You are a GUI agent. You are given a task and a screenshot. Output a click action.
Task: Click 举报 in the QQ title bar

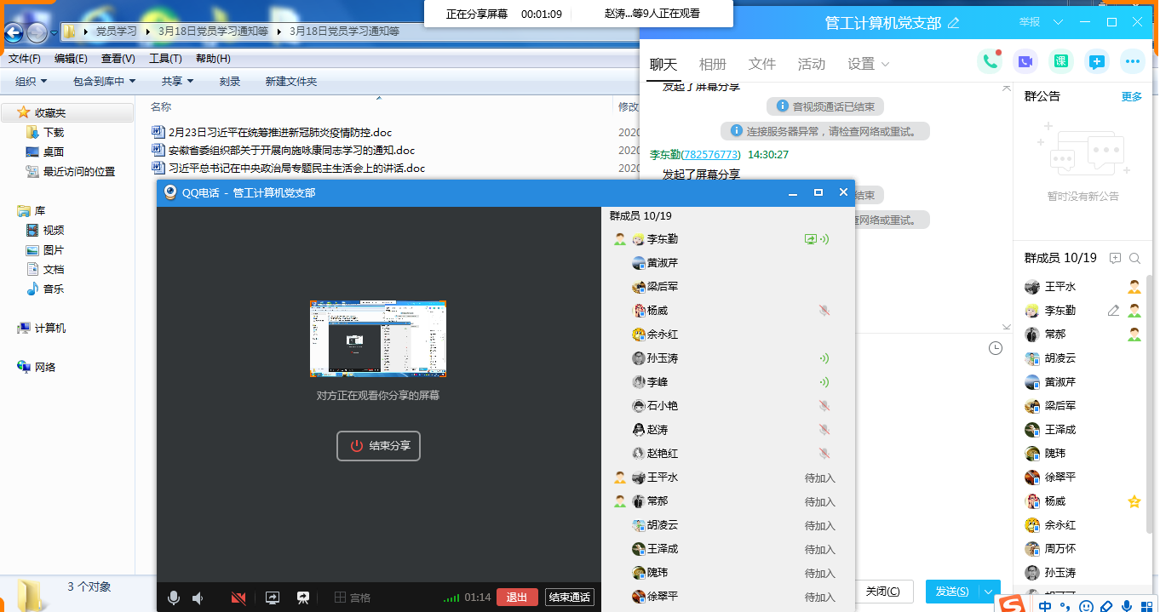point(1030,22)
